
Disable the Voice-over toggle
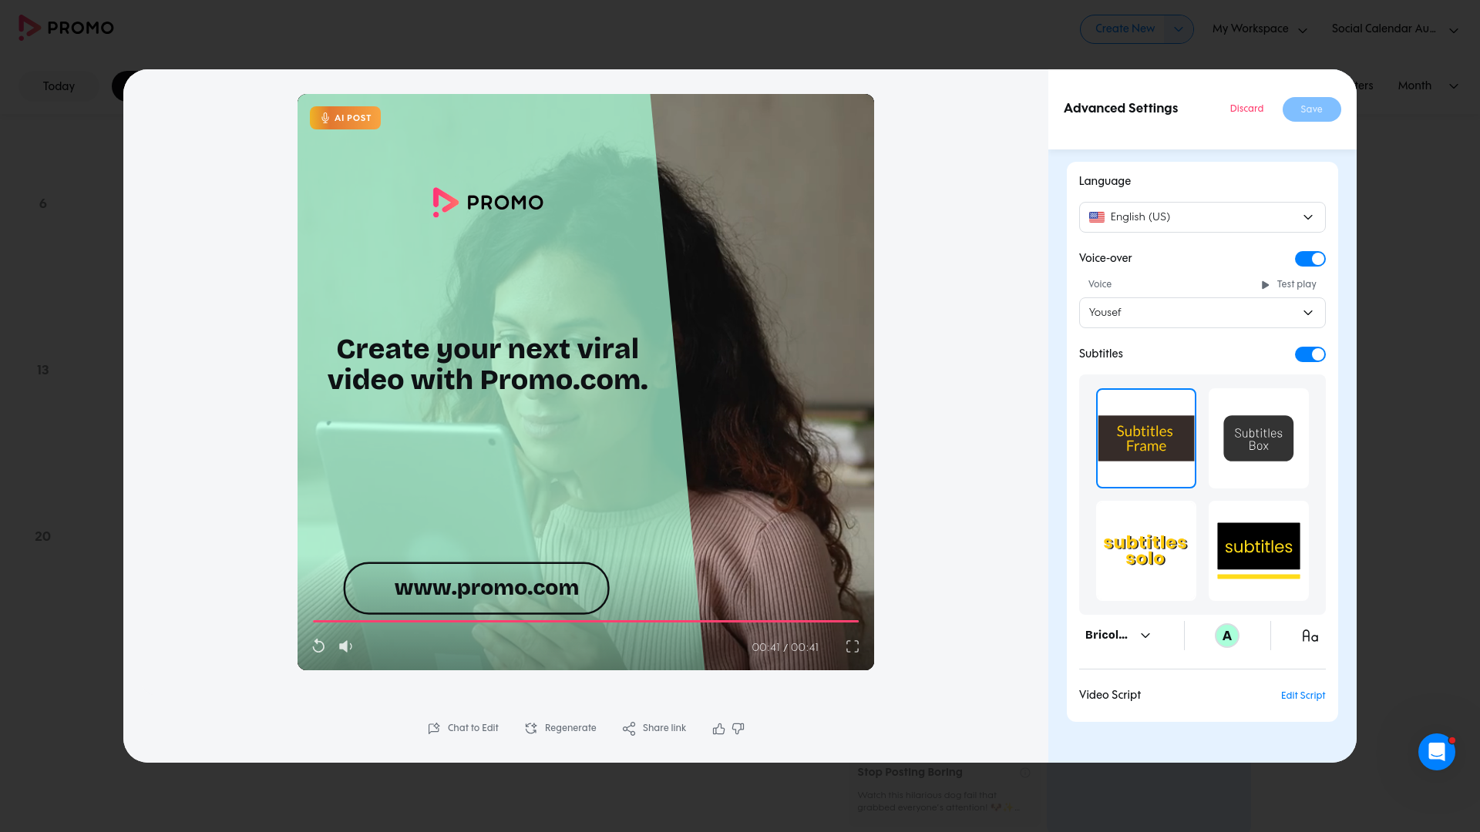tap(1310, 259)
